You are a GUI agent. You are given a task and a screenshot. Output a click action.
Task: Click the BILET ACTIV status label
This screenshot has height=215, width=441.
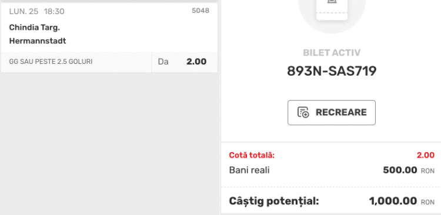coord(332,53)
